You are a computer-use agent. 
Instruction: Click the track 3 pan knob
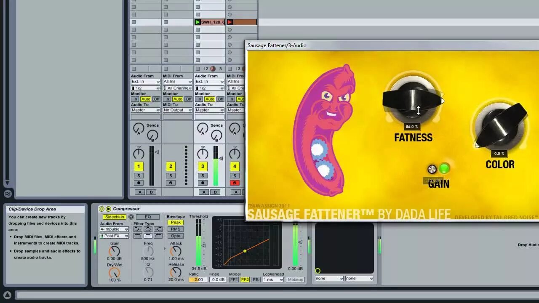click(203, 154)
